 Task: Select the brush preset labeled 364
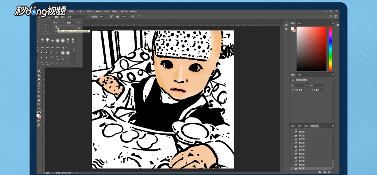[68, 40]
